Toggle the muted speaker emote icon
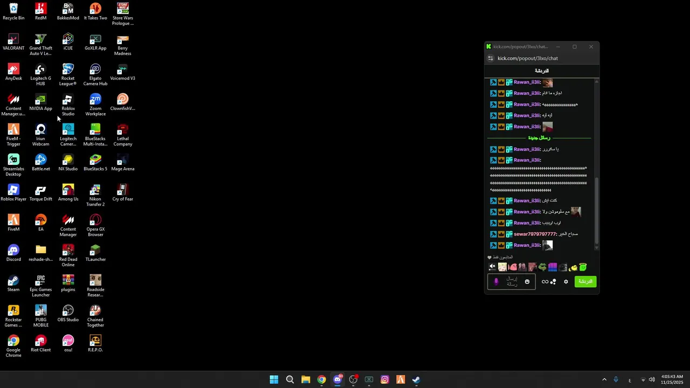Image resolution: width=690 pixels, height=388 pixels. click(x=492, y=267)
